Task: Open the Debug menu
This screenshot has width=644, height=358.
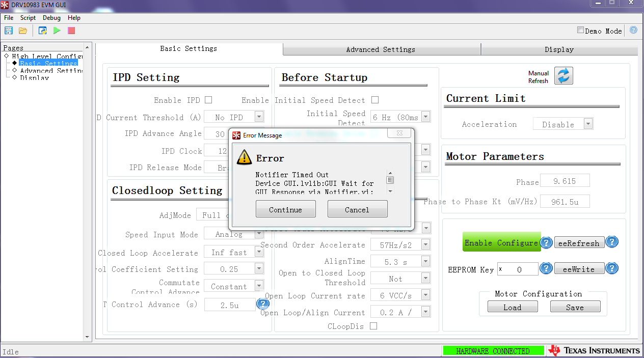Action: [x=51, y=18]
